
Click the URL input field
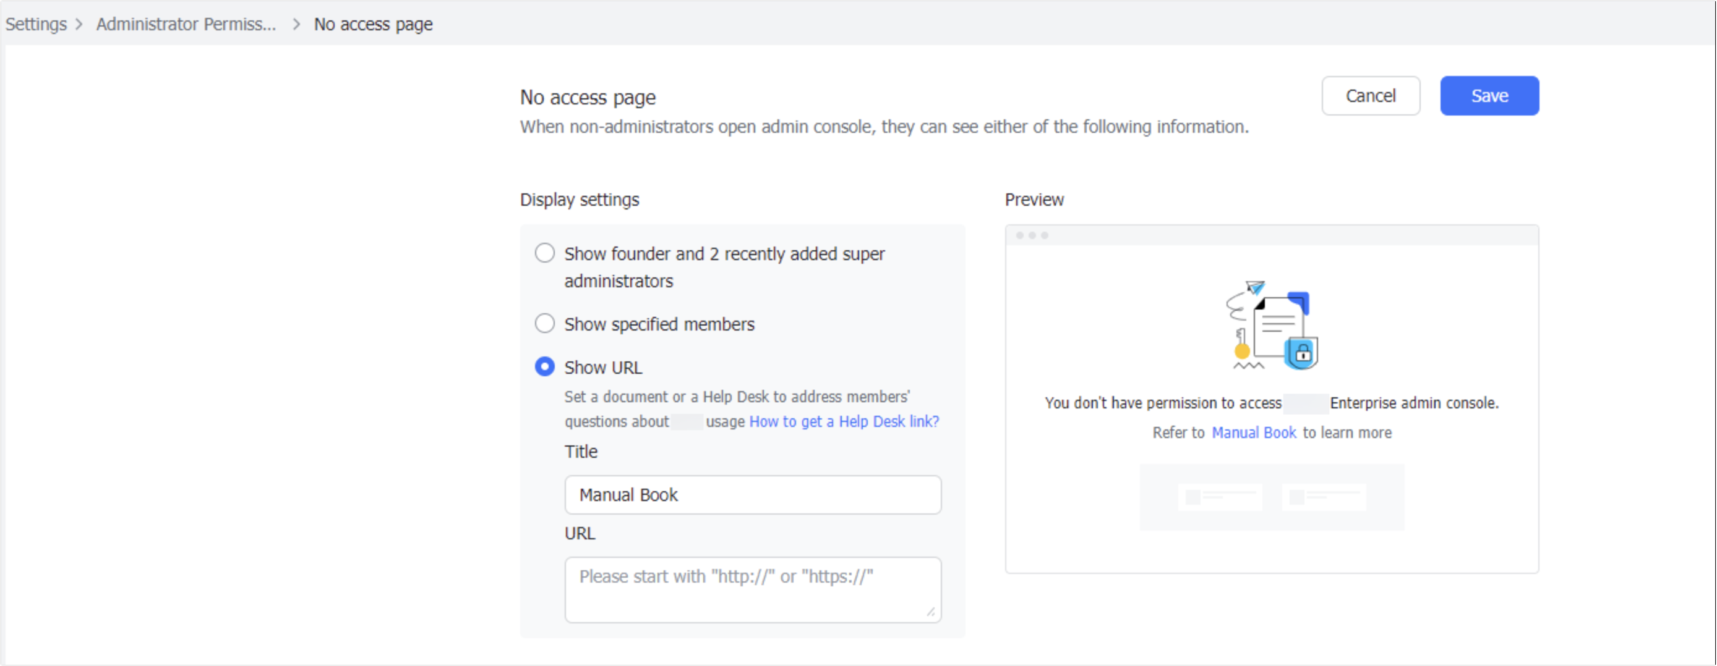point(753,589)
